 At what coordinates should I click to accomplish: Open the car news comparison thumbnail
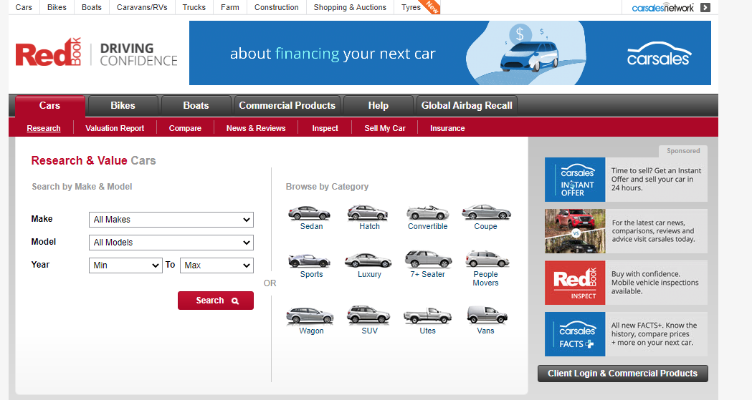pyautogui.click(x=575, y=231)
